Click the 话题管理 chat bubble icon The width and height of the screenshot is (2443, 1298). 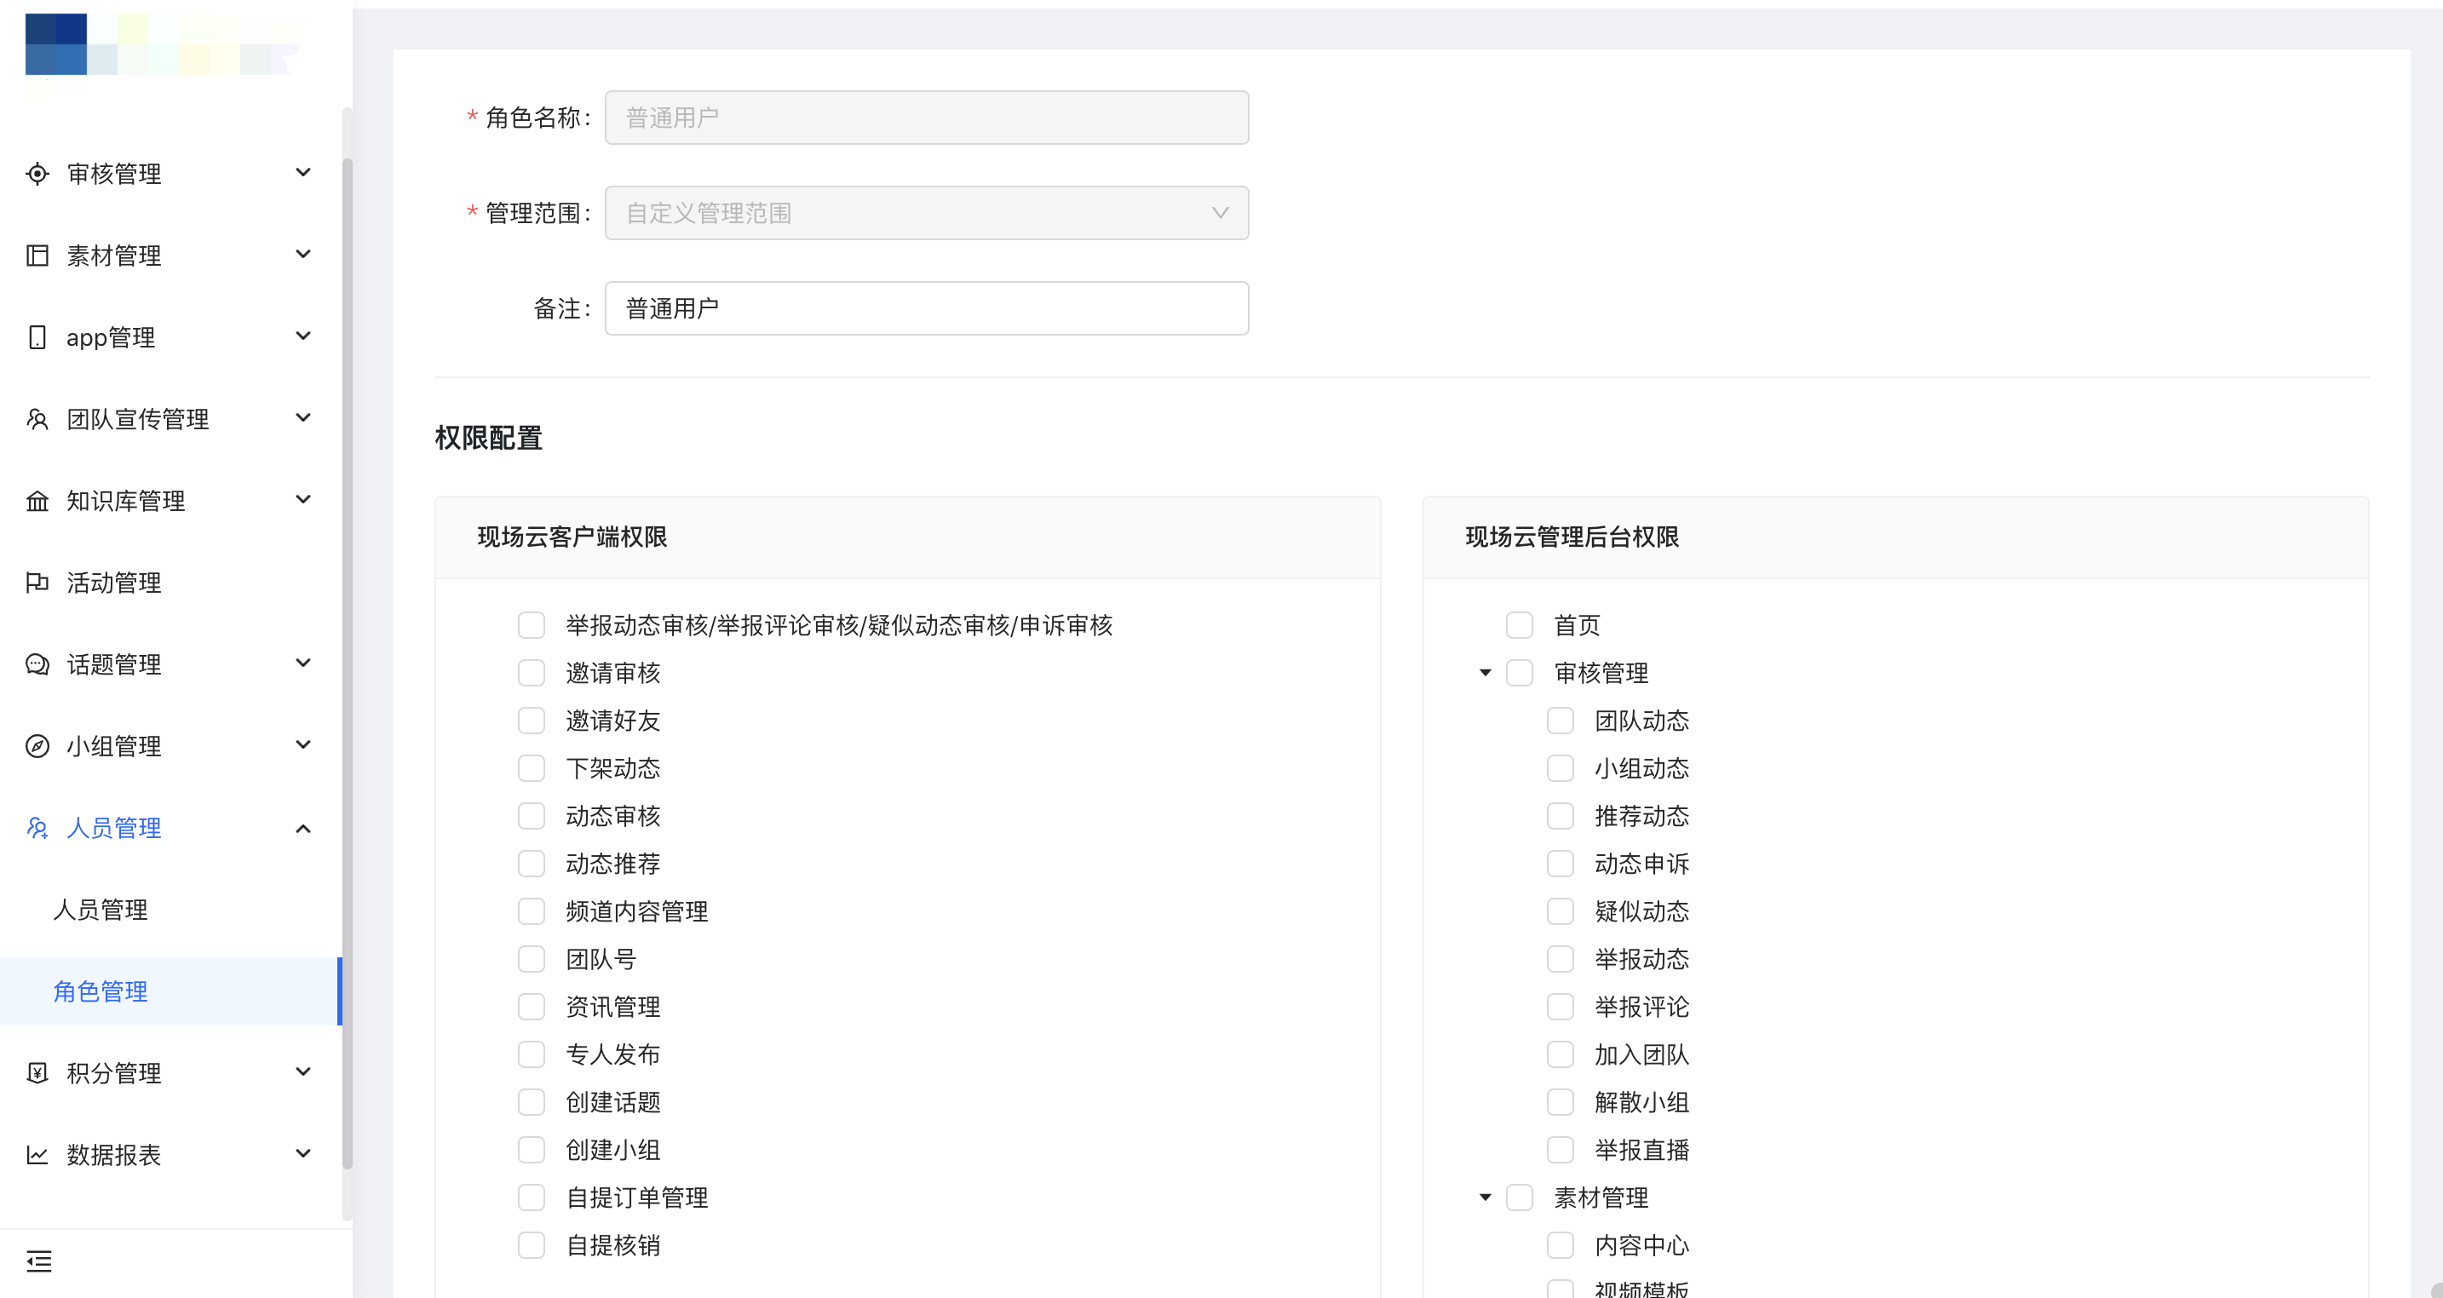pyautogui.click(x=37, y=663)
